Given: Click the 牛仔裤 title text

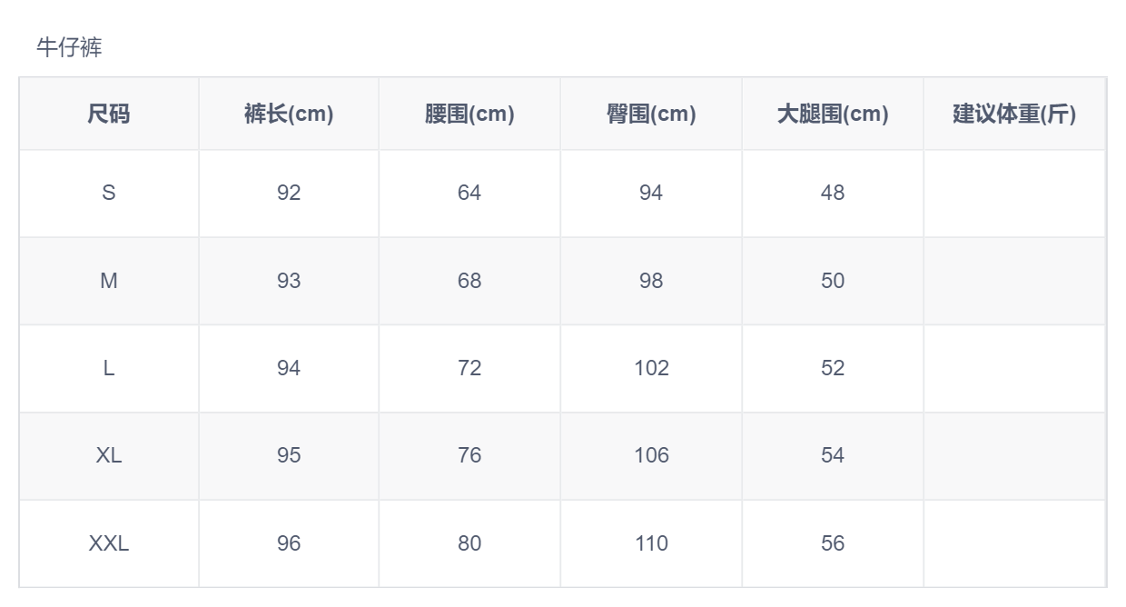Looking at the screenshot, I should pyautogui.click(x=69, y=48).
